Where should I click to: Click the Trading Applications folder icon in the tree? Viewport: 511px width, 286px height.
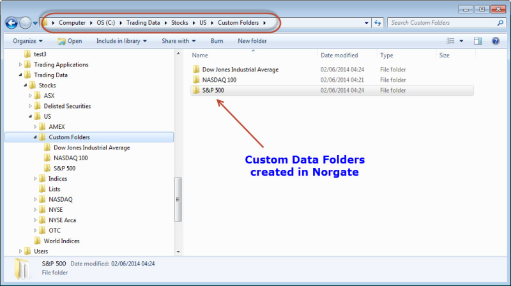[x=27, y=64]
